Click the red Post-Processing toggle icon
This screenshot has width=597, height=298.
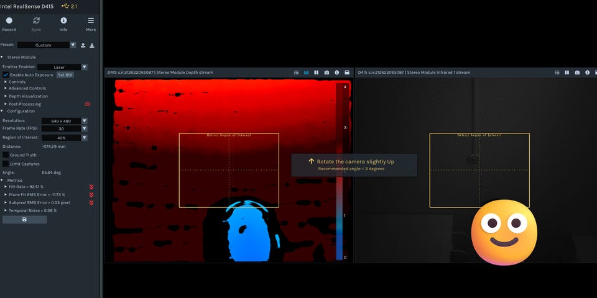point(88,104)
